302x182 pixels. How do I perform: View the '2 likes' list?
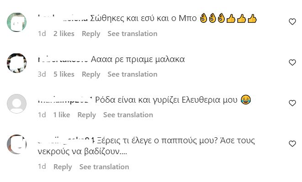pos(64,34)
